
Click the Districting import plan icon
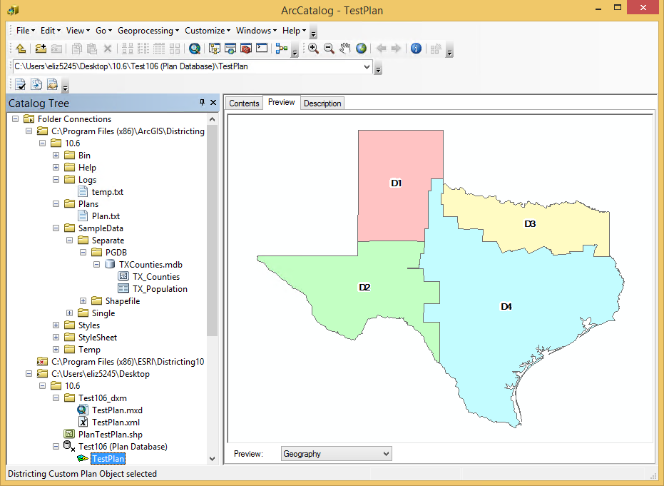coord(36,84)
